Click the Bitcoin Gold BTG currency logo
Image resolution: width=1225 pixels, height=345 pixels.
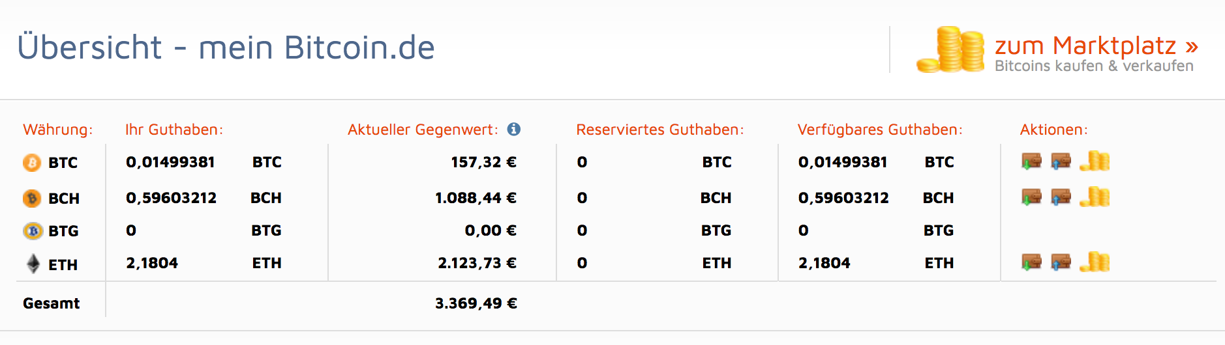point(32,230)
